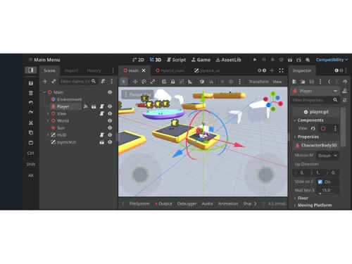Click the scissors cut icon in sidebar
The height and width of the screenshot is (264, 352).
[31, 122]
